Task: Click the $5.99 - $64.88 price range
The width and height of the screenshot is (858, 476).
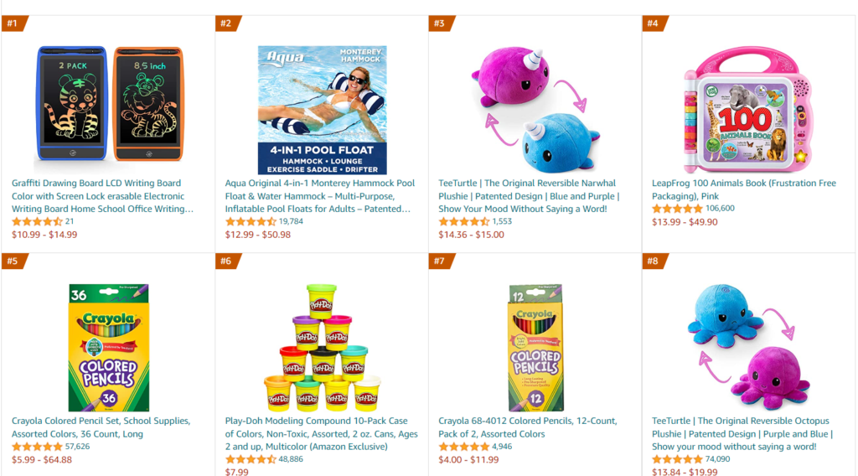Action: (x=42, y=460)
